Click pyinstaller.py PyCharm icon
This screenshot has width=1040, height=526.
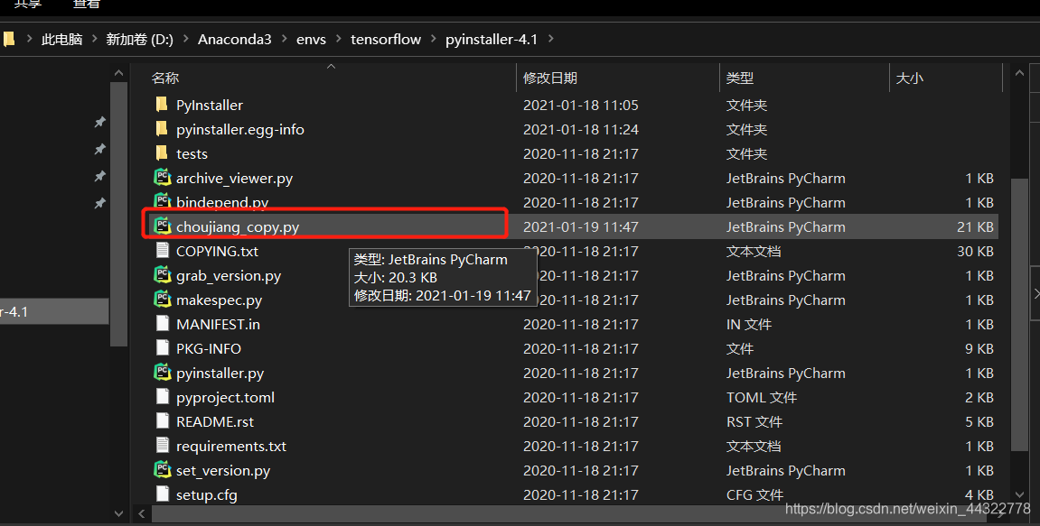(x=163, y=373)
